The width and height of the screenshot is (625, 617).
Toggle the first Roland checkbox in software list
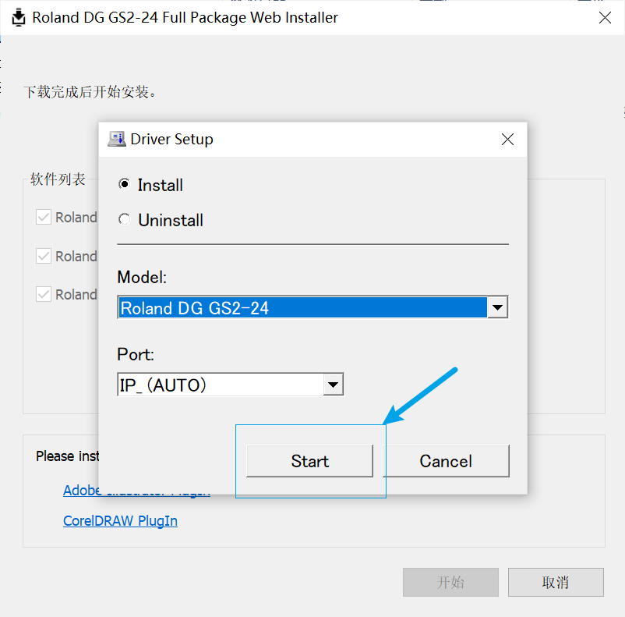44,217
